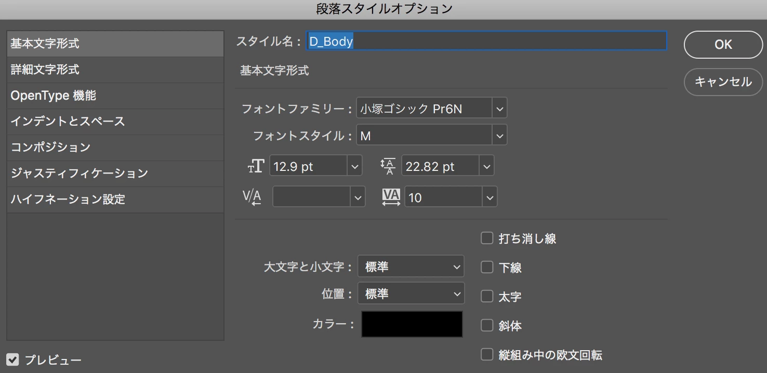
Task: Open the tracking value 10 dropdown
Action: (x=490, y=197)
